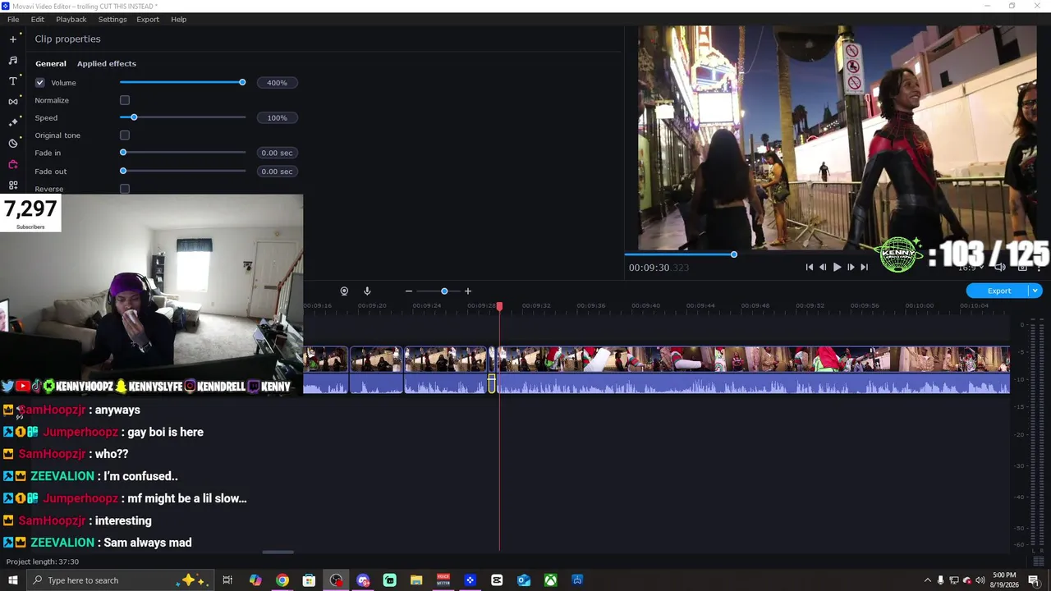Step forward one frame in player

(x=851, y=267)
